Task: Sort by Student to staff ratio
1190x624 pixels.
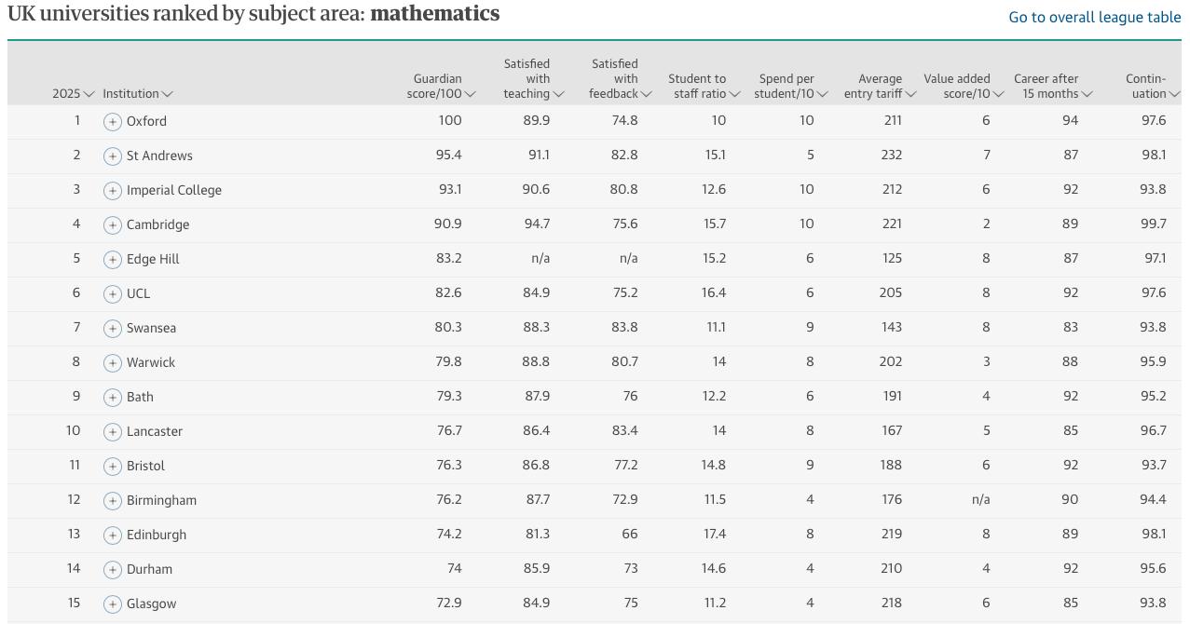Action: (x=704, y=87)
